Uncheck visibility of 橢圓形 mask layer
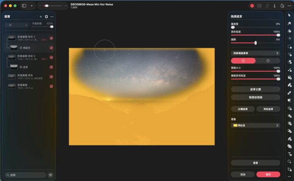294x181 pixels. click(x=51, y=48)
